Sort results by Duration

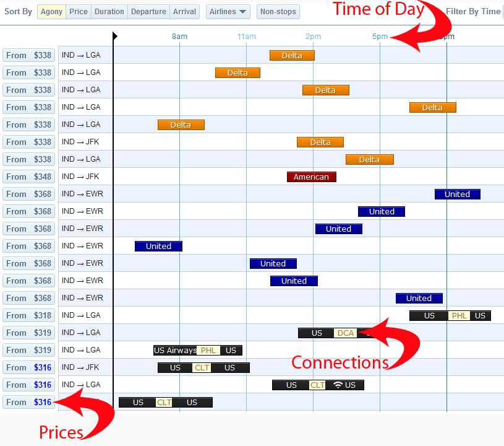tap(109, 12)
